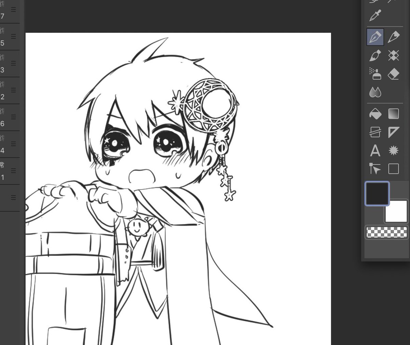Select the Ruler tool
The image size is (410, 345).
click(x=394, y=132)
